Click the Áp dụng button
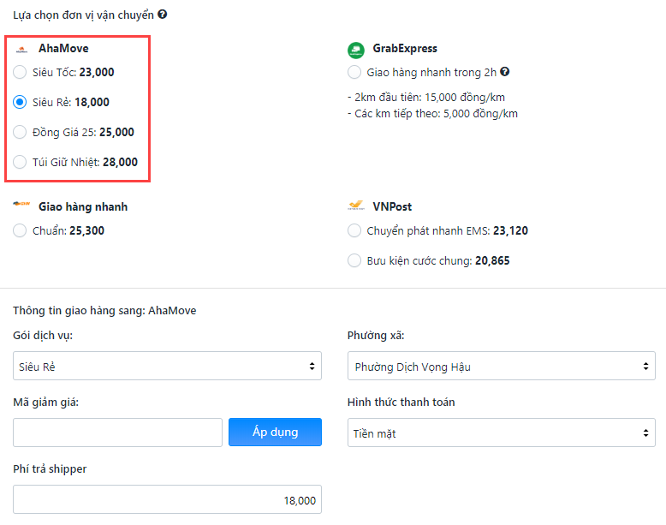Viewport: 666px width, 525px height. tap(276, 432)
